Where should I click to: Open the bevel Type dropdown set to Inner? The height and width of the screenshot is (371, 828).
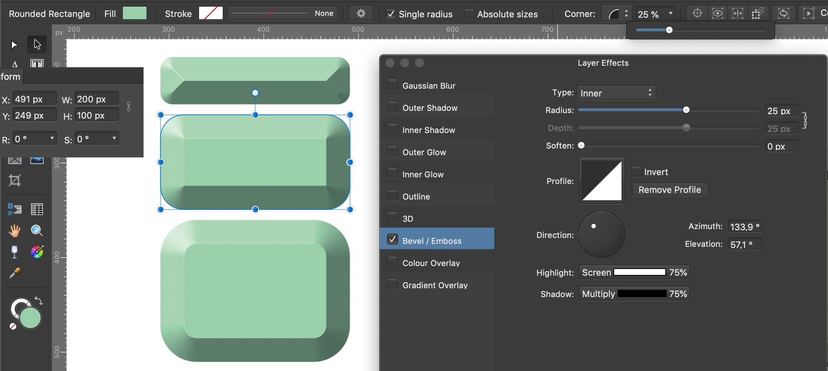[616, 93]
